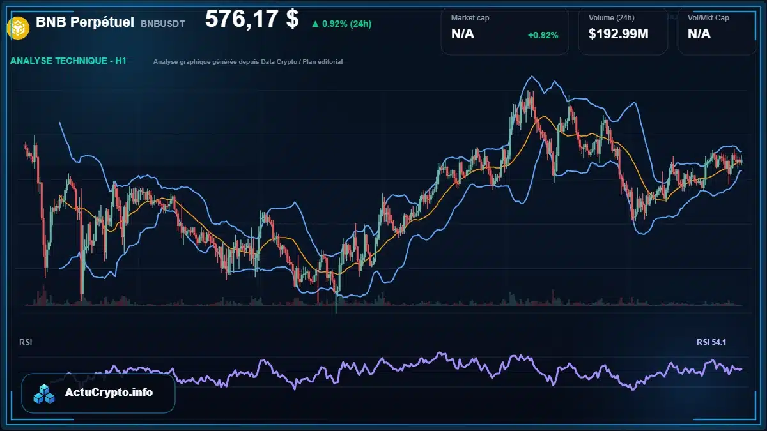Viewport: 767px width, 431px height.
Task: Click the 0.92% (24h) change indicator
Action: point(341,24)
